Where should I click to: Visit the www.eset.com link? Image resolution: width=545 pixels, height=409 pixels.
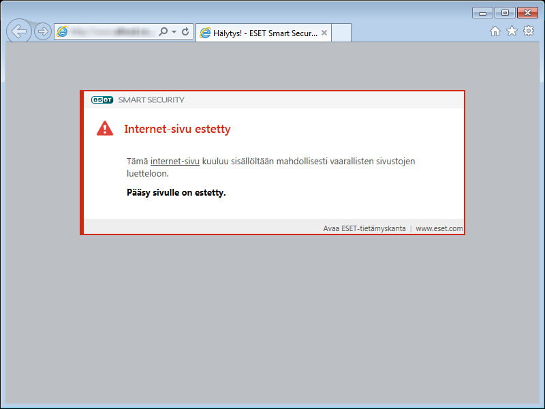click(x=439, y=228)
